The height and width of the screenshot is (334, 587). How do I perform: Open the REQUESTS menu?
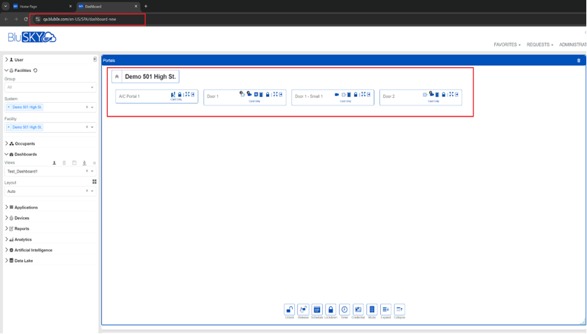539,44
